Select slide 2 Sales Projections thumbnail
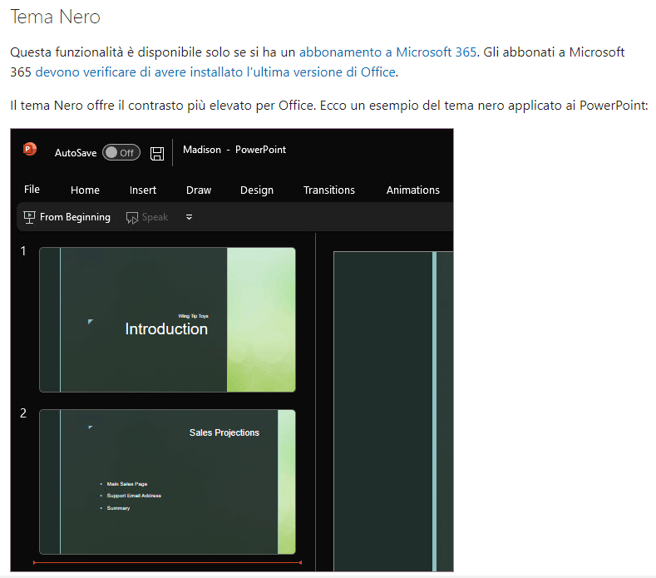The width and height of the screenshot is (656, 578). click(x=167, y=482)
